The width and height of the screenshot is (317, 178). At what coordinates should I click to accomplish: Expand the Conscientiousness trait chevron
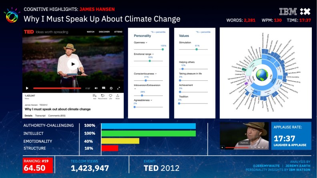point(156,74)
